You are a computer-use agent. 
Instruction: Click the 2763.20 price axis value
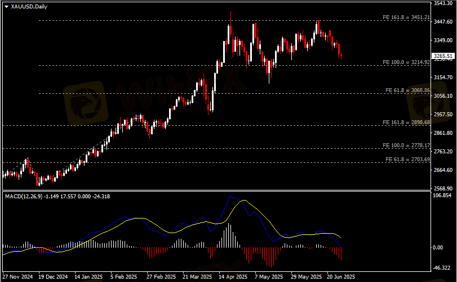pyautogui.click(x=443, y=152)
